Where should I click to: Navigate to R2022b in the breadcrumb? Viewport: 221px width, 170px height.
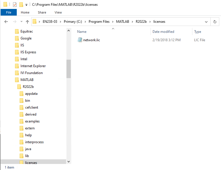[x=141, y=22]
